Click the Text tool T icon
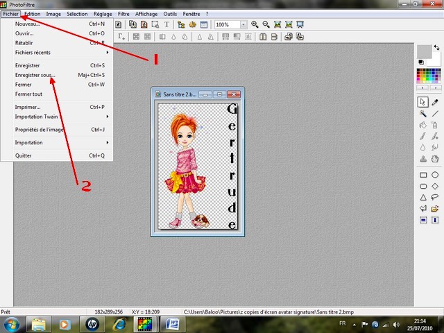 pyautogui.click(x=166, y=25)
